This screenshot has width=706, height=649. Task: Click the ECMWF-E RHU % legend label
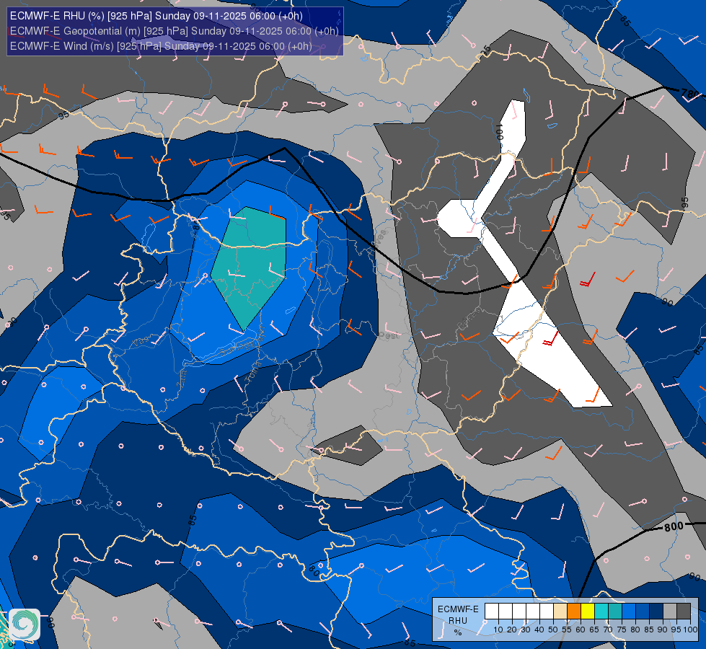point(458,621)
